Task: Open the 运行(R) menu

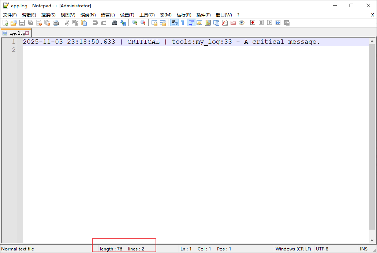Action: (x=184, y=15)
